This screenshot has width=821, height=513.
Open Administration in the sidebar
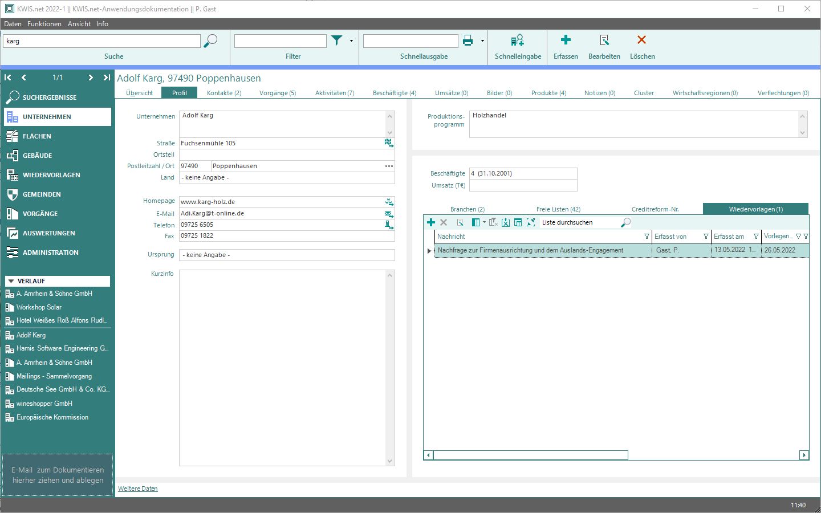57,253
